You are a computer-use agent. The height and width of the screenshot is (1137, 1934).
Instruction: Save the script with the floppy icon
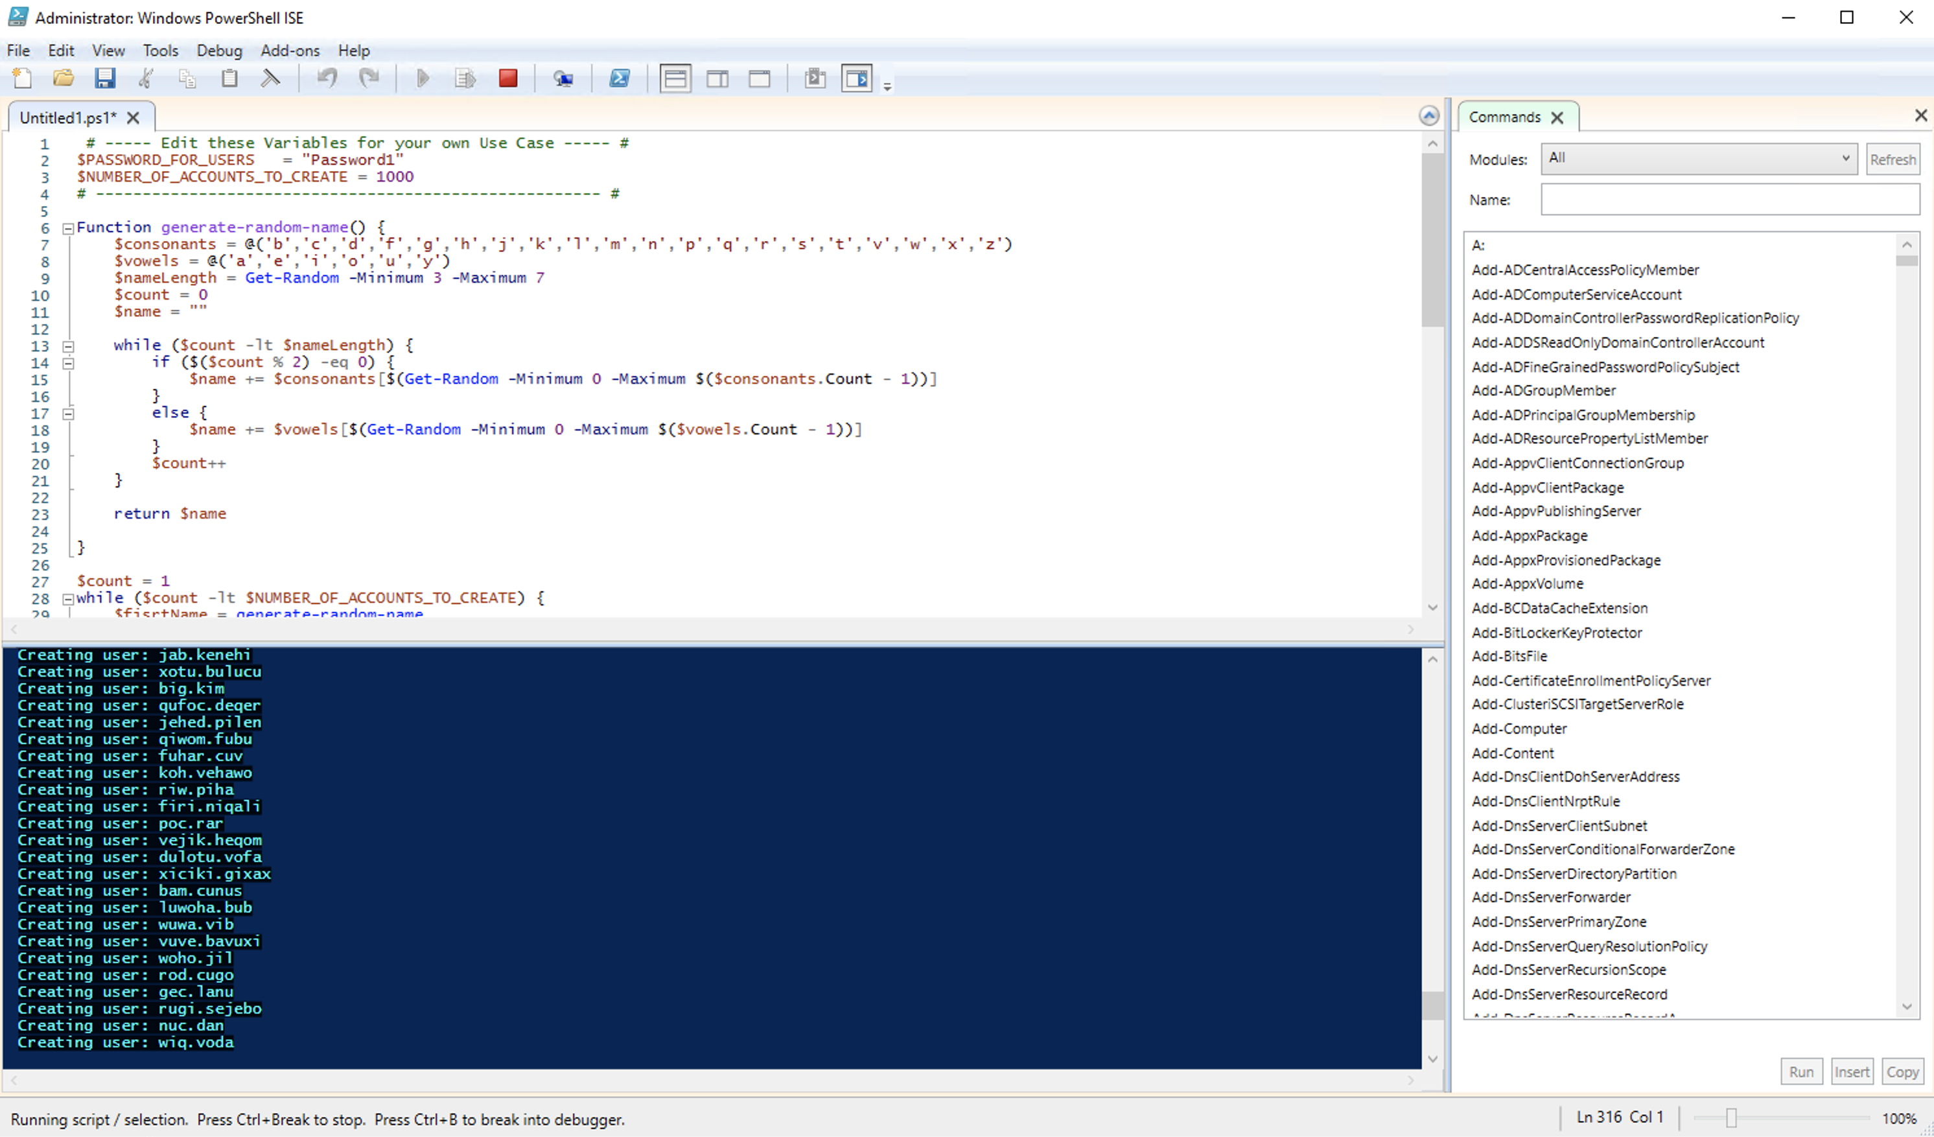click(104, 78)
